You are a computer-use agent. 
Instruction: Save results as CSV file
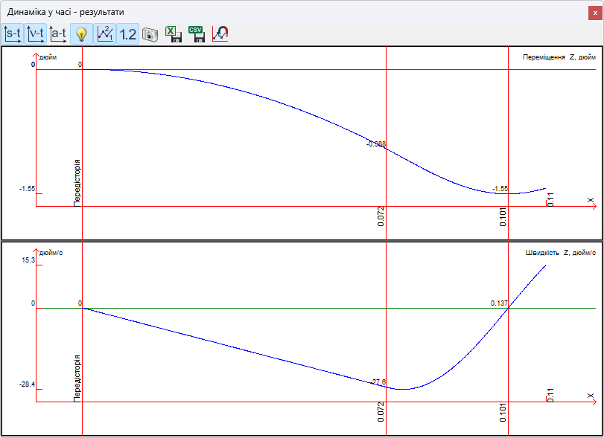[197, 33]
